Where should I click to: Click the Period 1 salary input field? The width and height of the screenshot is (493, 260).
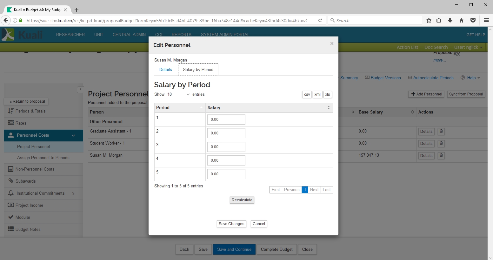click(x=226, y=120)
